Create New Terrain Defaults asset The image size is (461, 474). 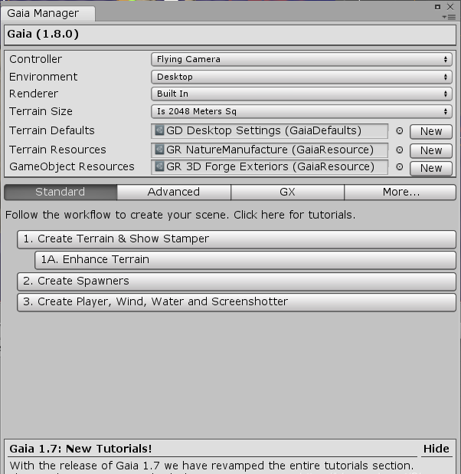click(431, 131)
